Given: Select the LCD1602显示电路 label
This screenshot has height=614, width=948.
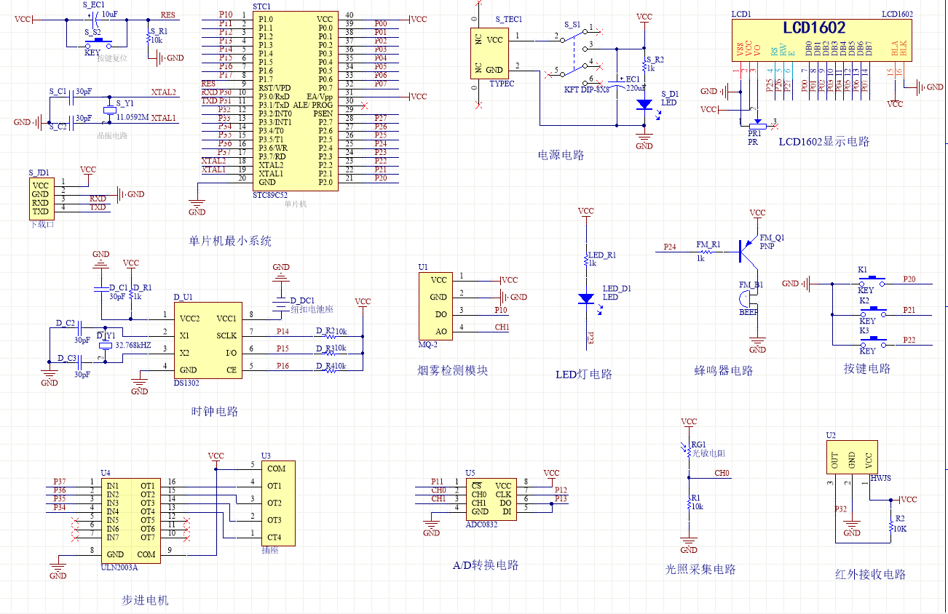Looking at the screenshot, I should pyautogui.click(x=824, y=142).
